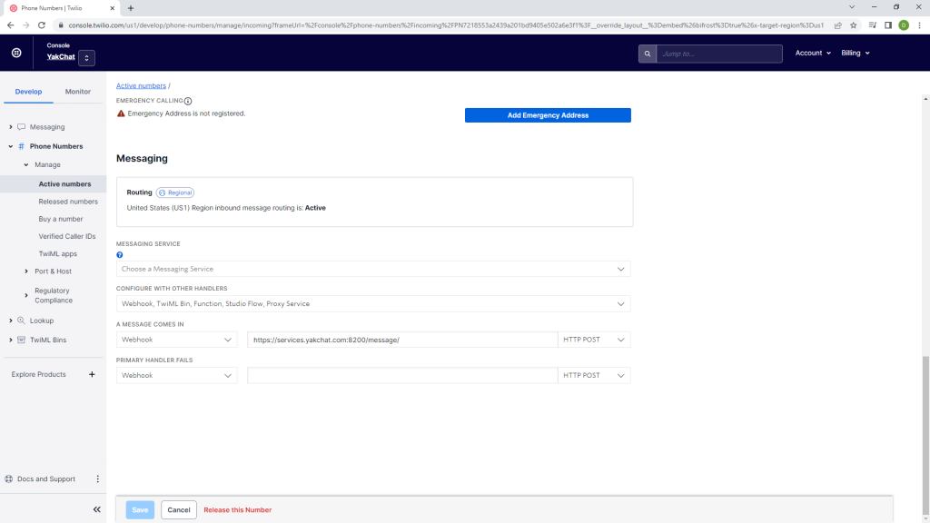Click the Jump to search magnifier icon

tap(647, 54)
